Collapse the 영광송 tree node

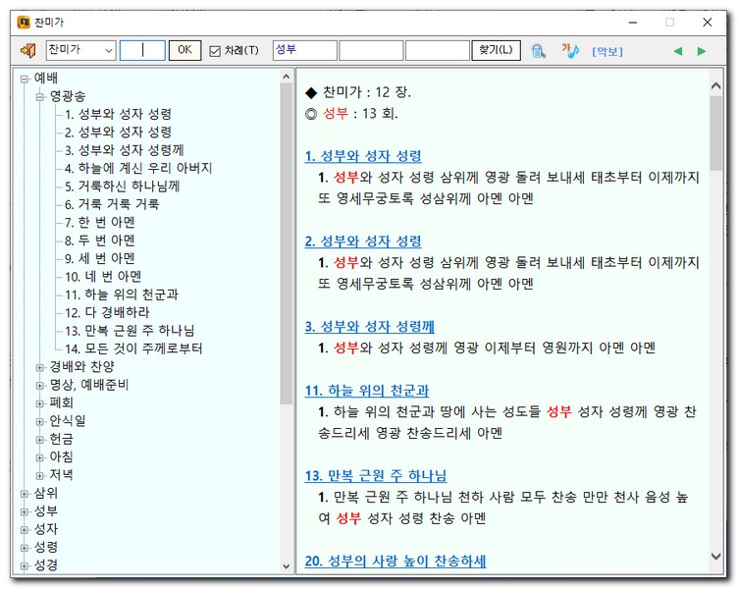tap(40, 96)
